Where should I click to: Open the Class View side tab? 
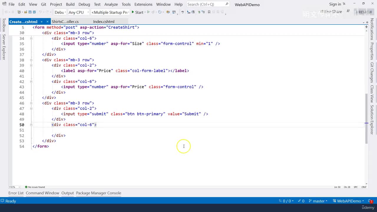372,94
